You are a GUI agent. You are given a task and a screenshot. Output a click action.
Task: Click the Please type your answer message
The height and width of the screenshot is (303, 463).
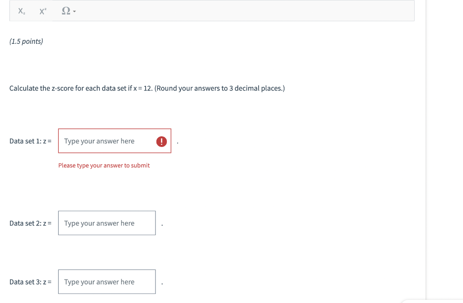click(x=104, y=165)
